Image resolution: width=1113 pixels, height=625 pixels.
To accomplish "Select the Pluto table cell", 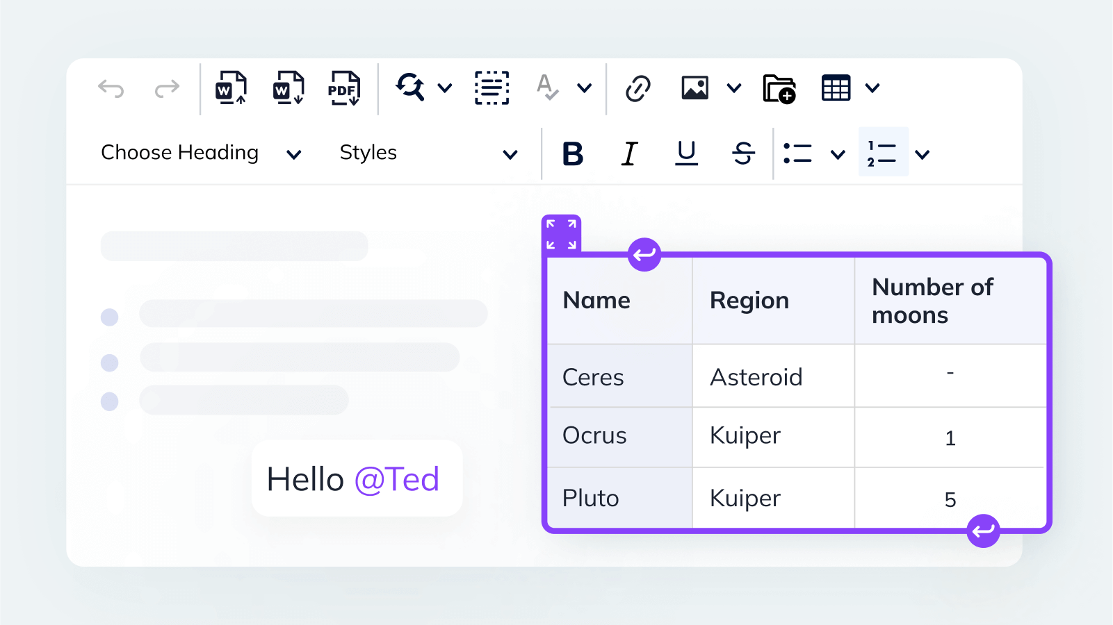I will point(619,498).
